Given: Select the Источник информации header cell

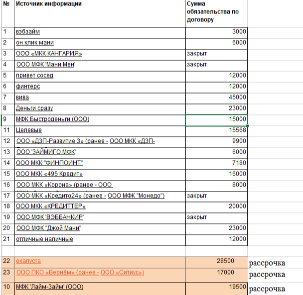Looking at the screenshot, I should pyautogui.click(x=100, y=13).
